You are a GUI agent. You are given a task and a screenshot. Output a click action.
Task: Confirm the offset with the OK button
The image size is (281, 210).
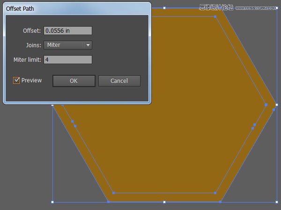[x=74, y=81]
